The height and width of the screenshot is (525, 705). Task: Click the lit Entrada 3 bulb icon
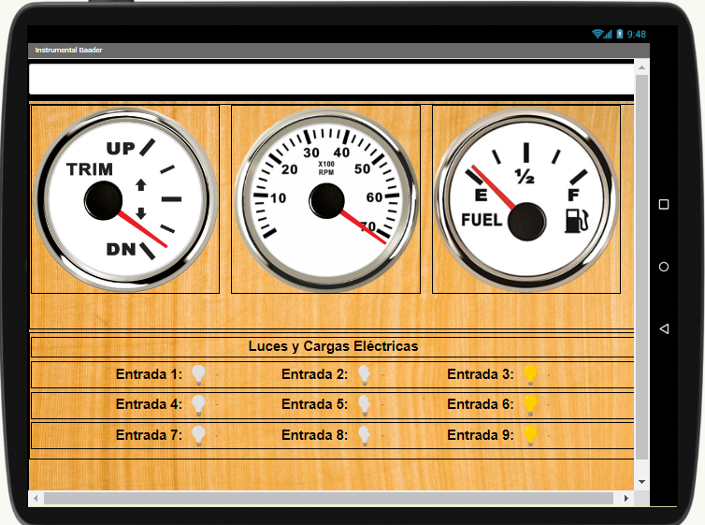(x=530, y=374)
